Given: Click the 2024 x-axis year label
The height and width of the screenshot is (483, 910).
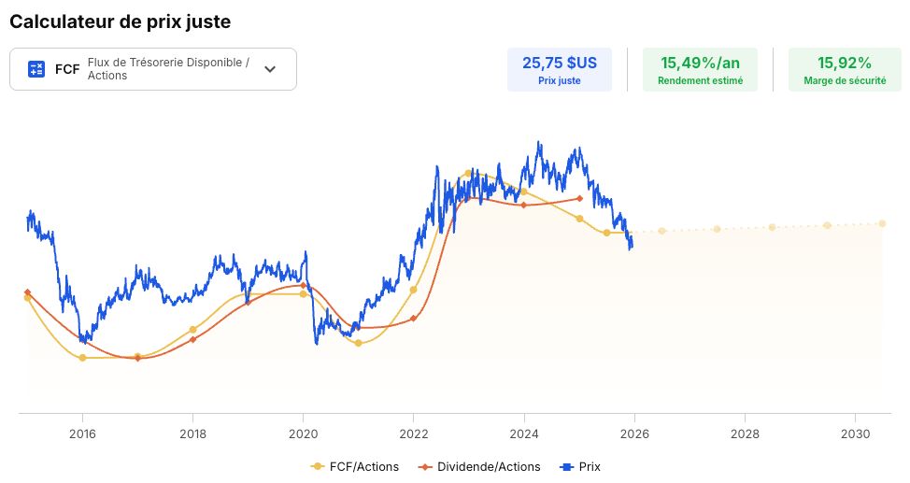Looking at the screenshot, I should (x=524, y=433).
